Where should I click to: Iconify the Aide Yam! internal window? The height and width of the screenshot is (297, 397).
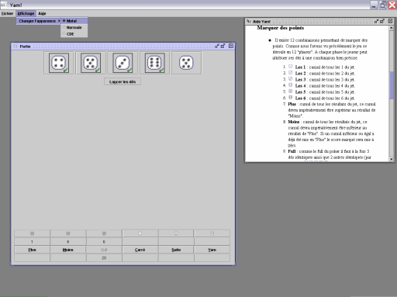377,21
